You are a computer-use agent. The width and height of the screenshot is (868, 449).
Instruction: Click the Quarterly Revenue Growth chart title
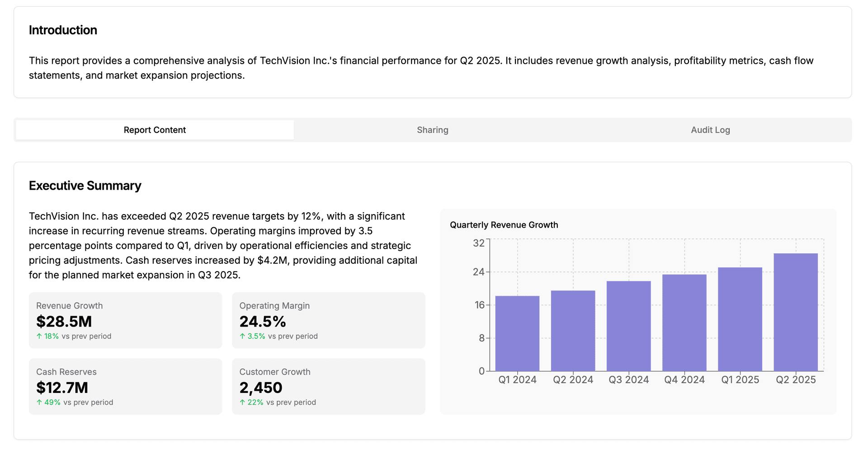(504, 225)
